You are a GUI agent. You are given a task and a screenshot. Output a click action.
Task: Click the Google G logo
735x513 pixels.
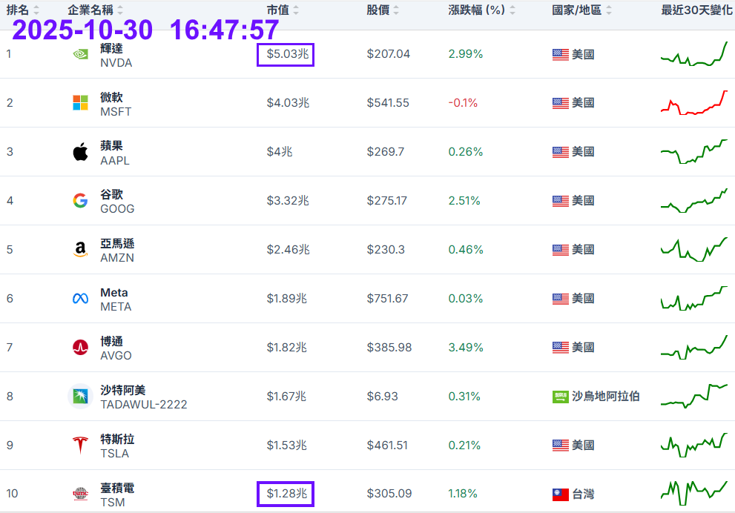[x=80, y=200]
